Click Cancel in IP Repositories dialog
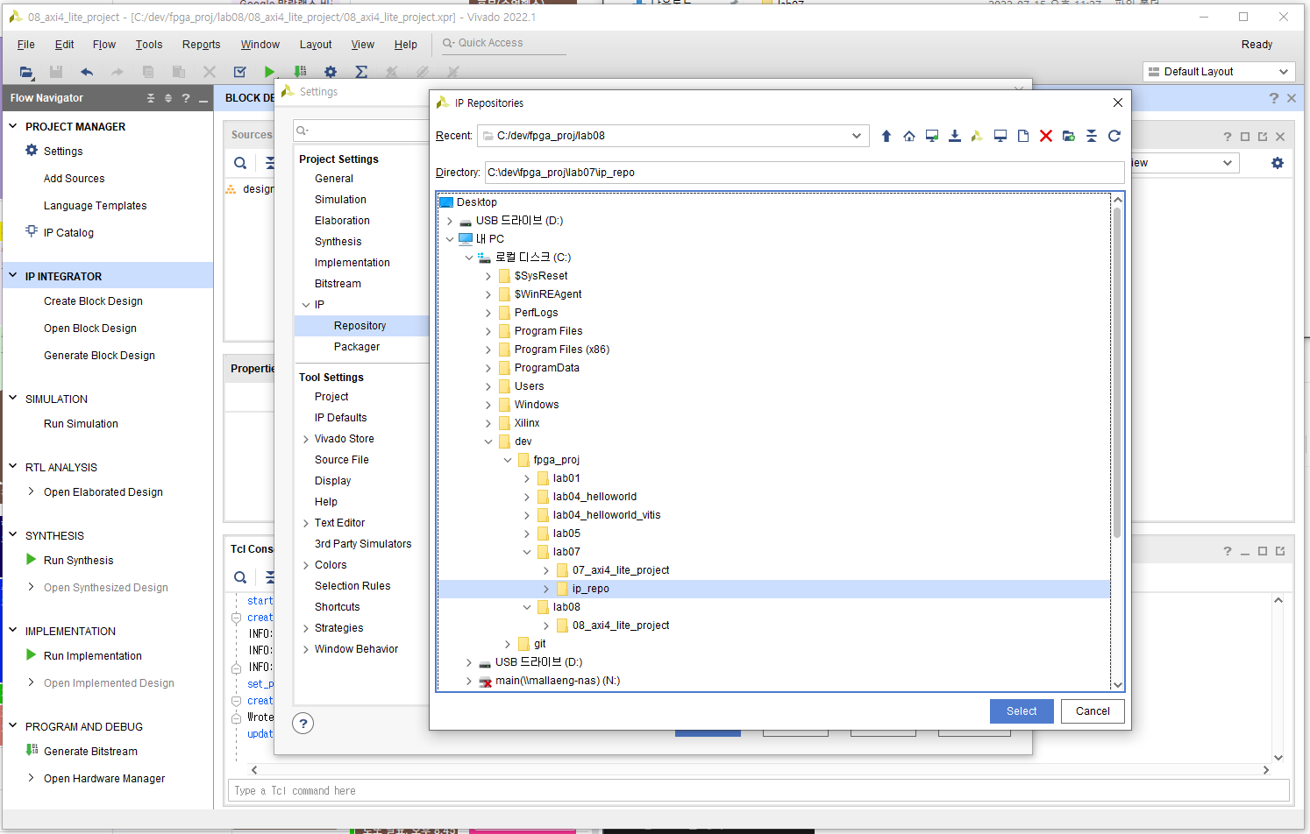This screenshot has width=1310, height=834. point(1093,711)
